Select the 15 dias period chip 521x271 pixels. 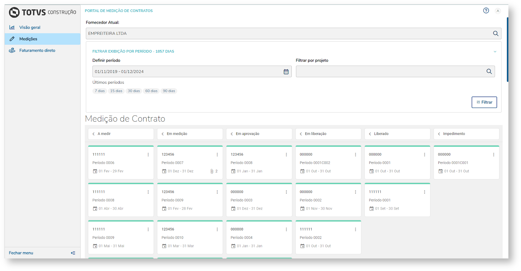point(116,91)
